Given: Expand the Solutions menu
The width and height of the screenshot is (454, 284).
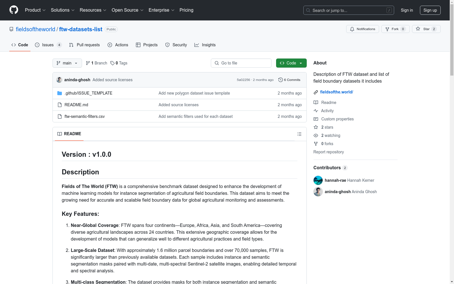Looking at the screenshot, I should tap(62, 10).
